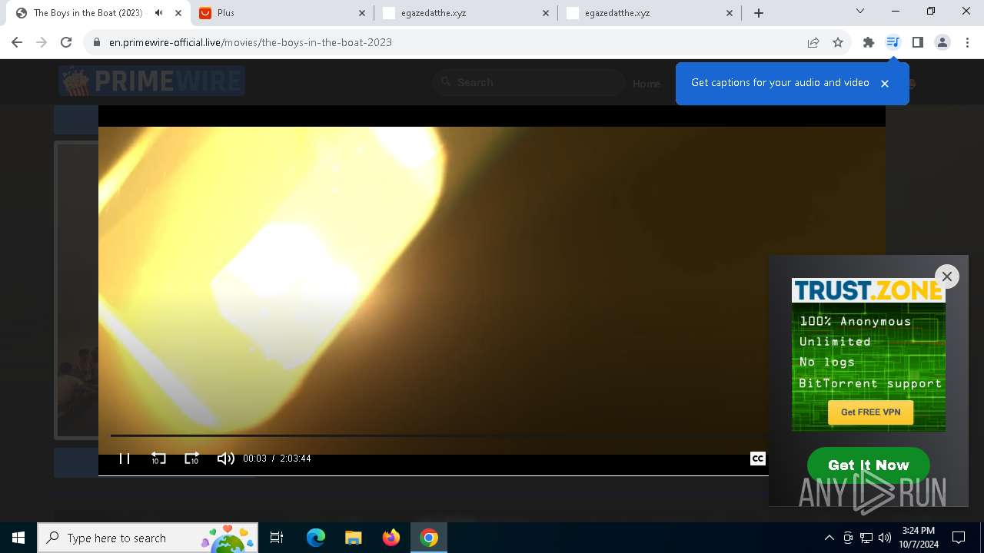Show hidden system tray icons
Screen dimensions: 984x553
829,538
